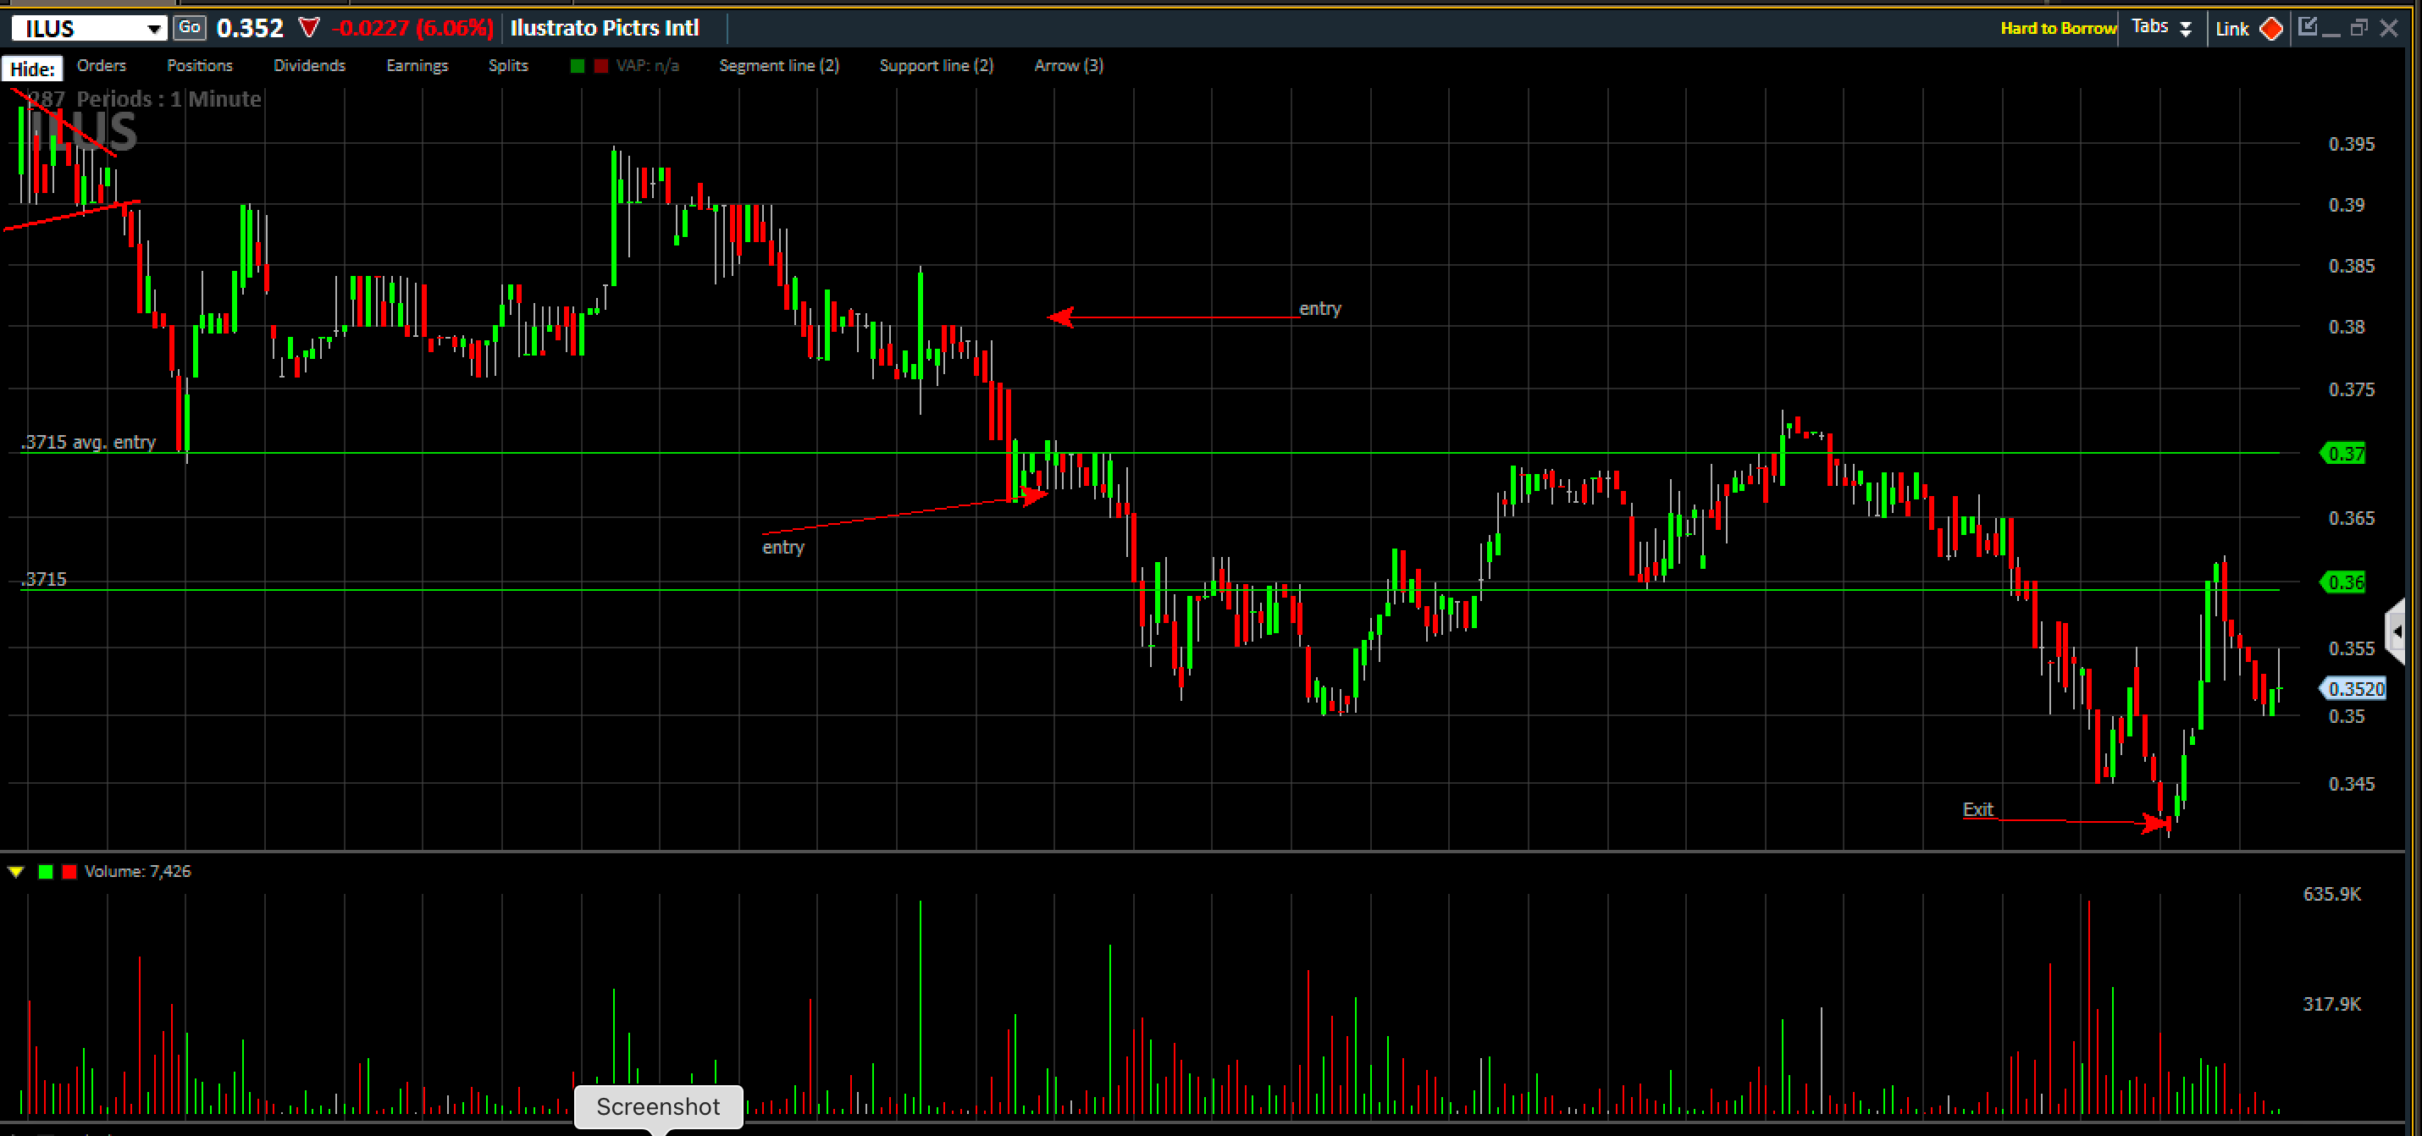Toggle Positions visibility in Hide bar

click(199, 66)
